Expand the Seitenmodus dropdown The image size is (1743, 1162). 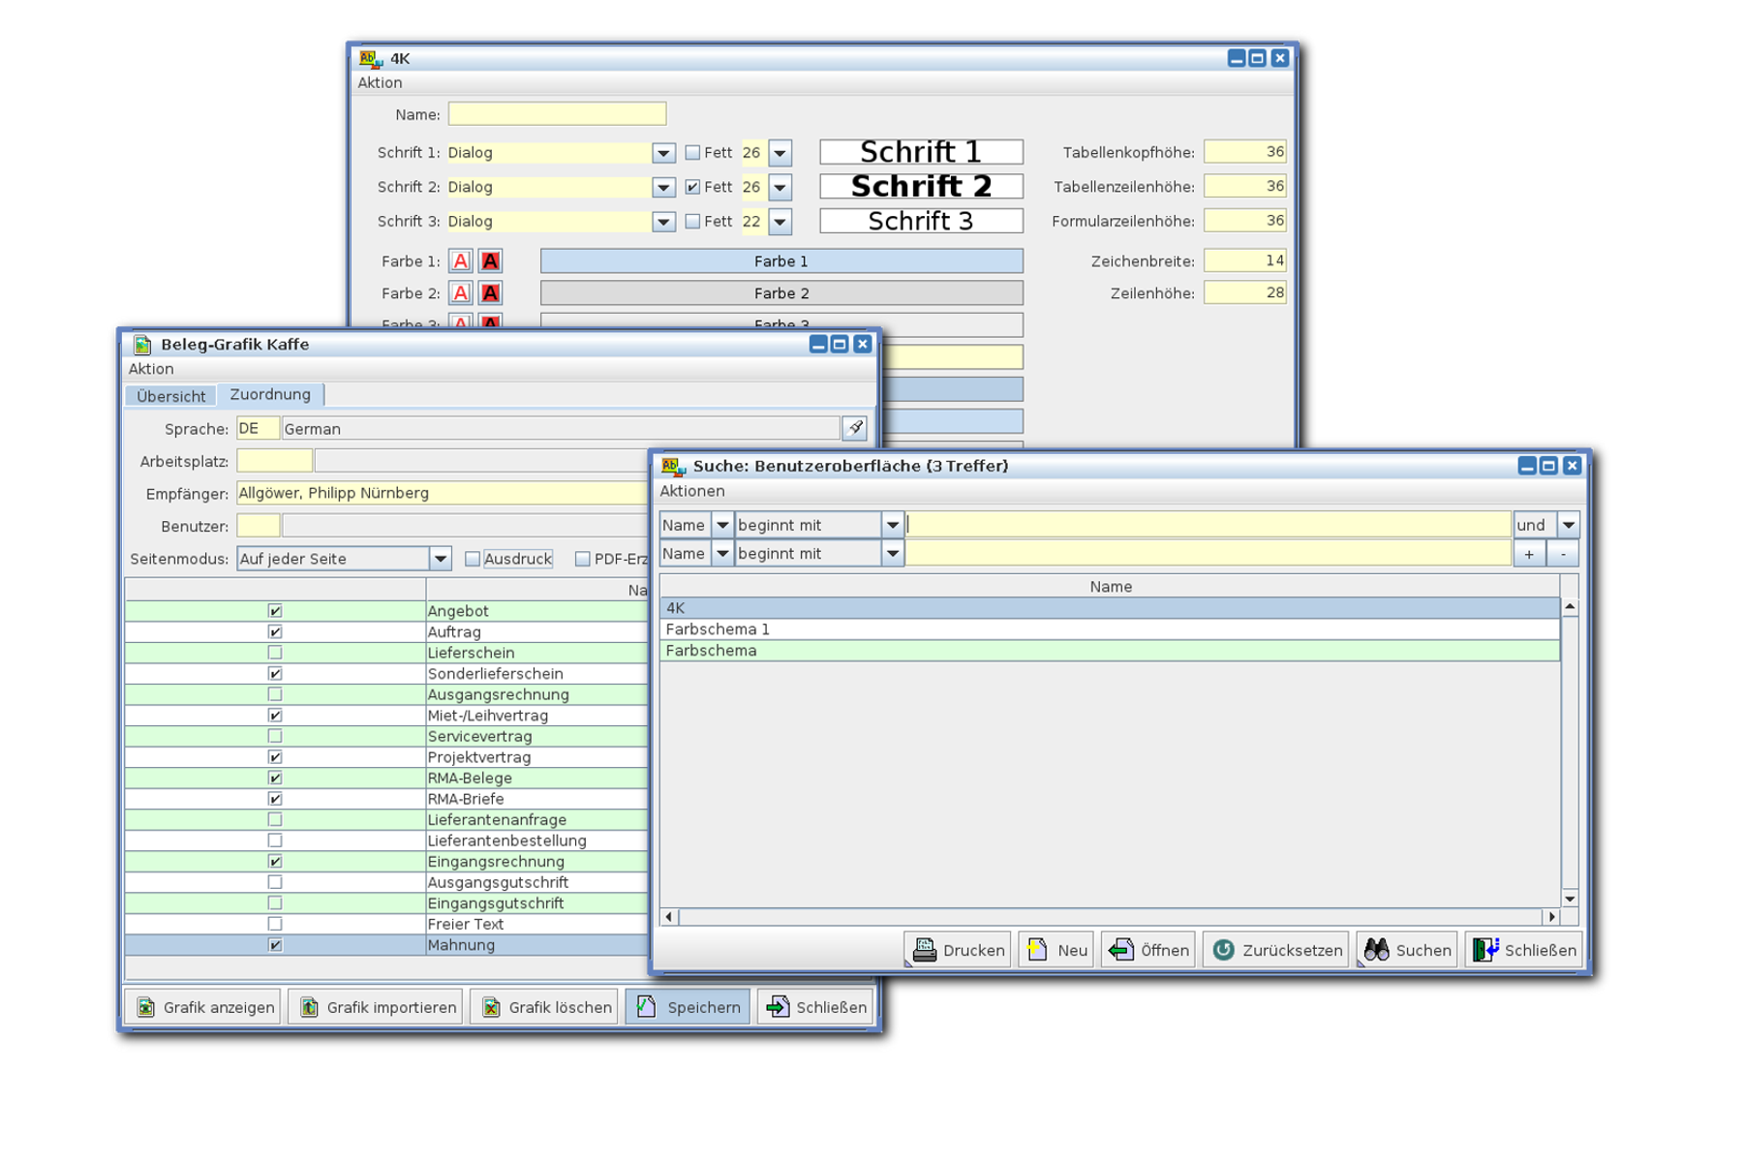coord(441,559)
